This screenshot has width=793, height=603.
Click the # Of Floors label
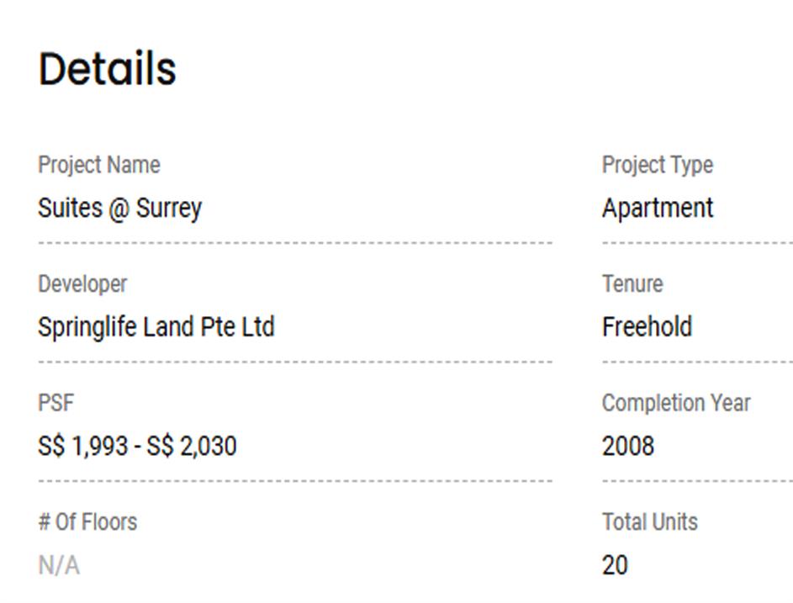tap(87, 522)
